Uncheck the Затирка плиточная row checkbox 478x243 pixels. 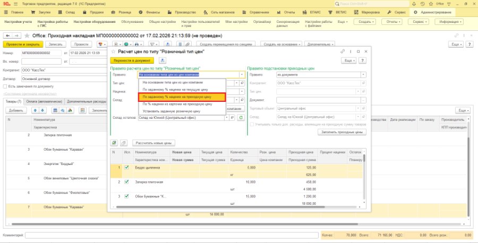click(126, 182)
